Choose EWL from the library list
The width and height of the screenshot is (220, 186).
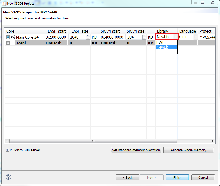pyautogui.click(x=167, y=43)
